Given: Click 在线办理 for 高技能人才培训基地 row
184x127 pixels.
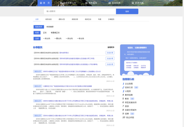Looking at the screenshot, I should (x=110, y=64).
